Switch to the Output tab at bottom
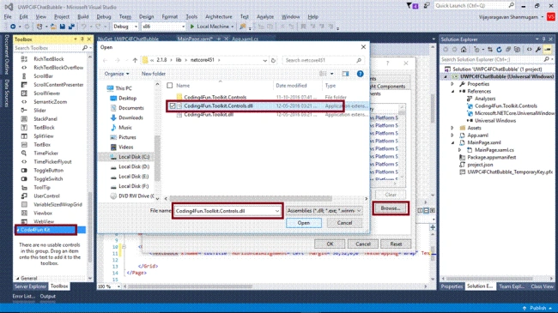Image resolution: width=558 pixels, height=313 pixels. point(48,297)
